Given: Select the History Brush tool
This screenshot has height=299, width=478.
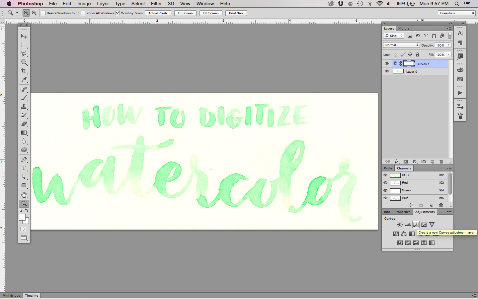Looking at the screenshot, I should tap(24, 115).
